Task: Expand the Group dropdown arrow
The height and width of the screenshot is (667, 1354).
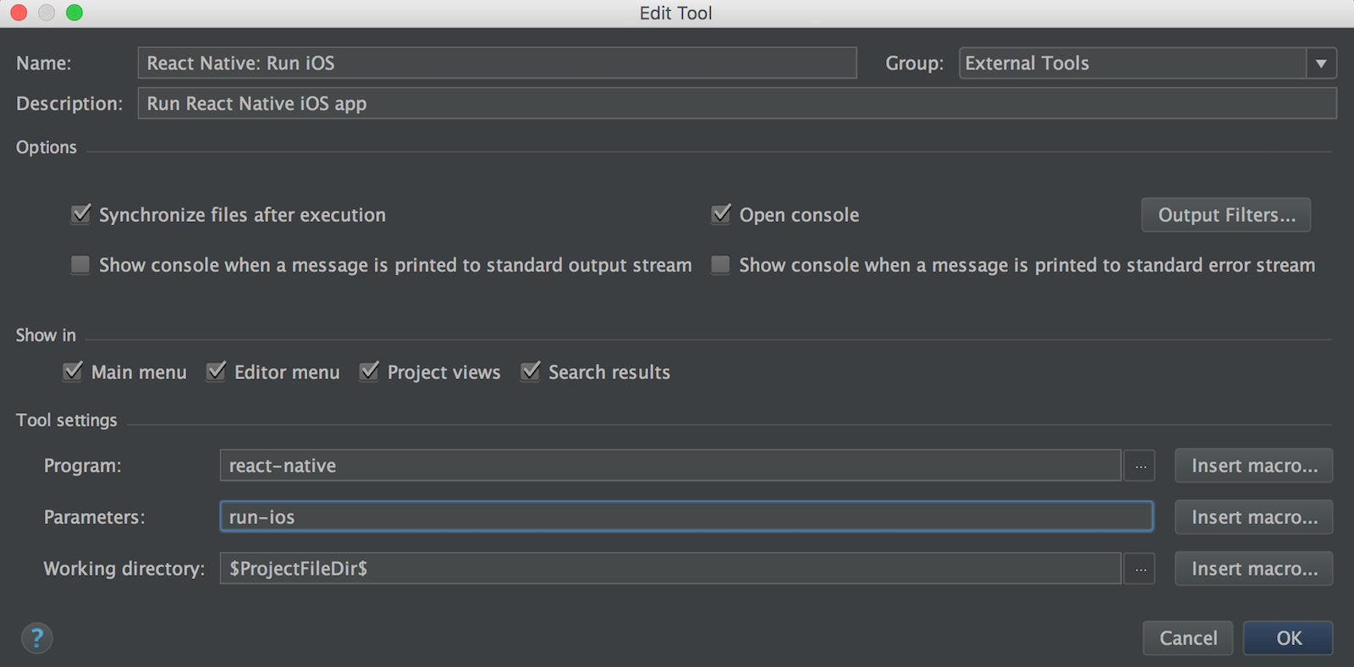Action: [1321, 63]
